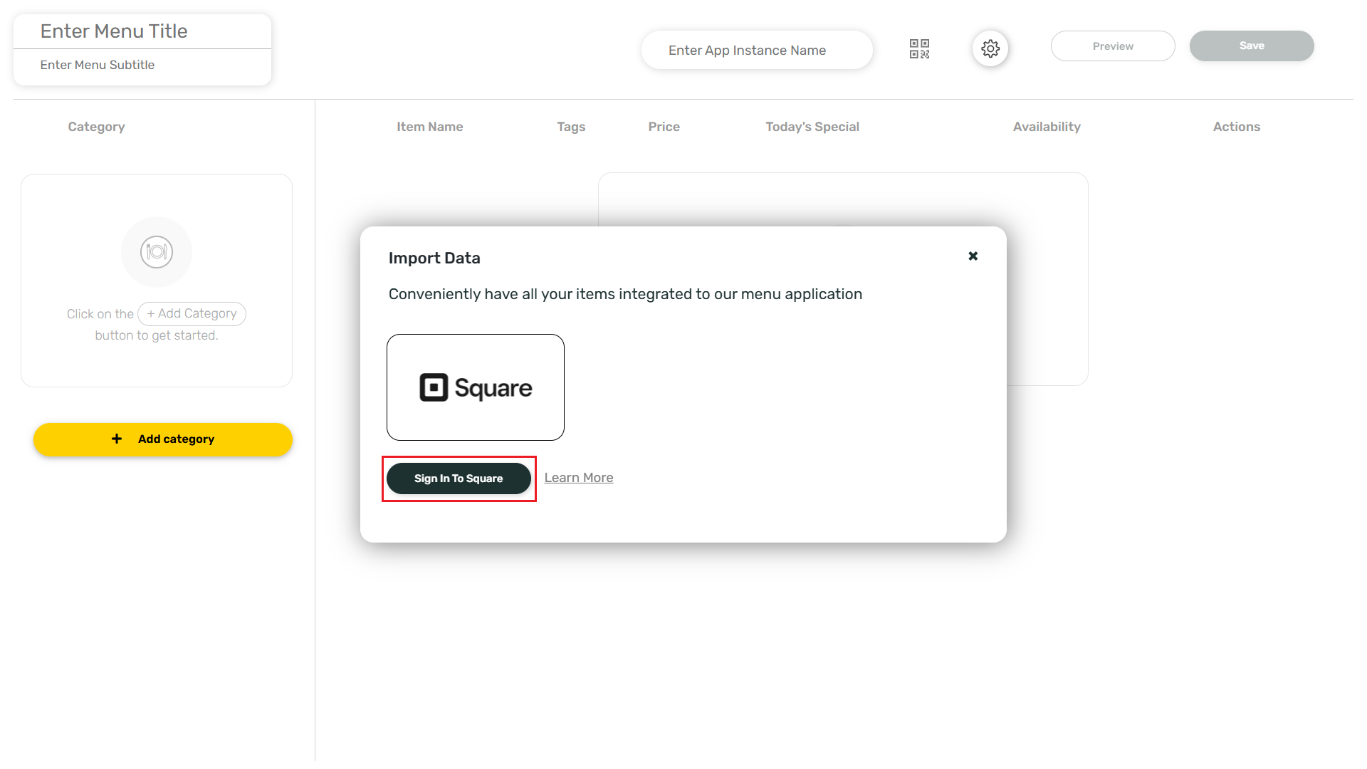Open the Learn More link

pos(578,478)
